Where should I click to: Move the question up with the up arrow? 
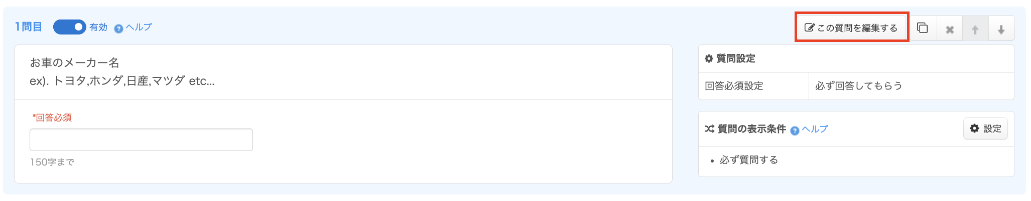pyautogui.click(x=975, y=29)
